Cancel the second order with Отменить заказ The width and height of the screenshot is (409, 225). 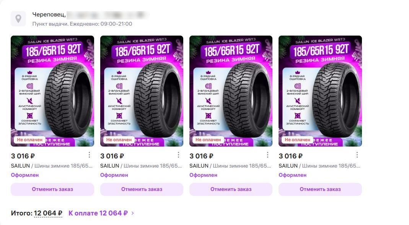pyautogui.click(x=142, y=189)
